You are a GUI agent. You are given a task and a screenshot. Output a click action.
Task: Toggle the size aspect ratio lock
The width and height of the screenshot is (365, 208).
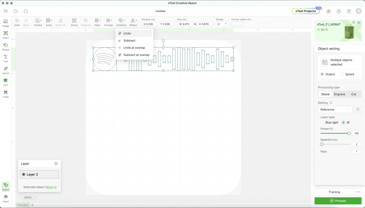195,24
